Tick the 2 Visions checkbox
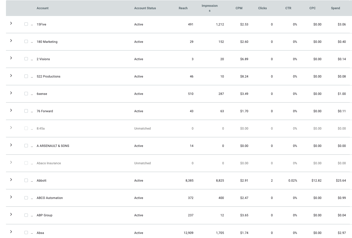The height and width of the screenshot is (238, 352). (x=26, y=59)
